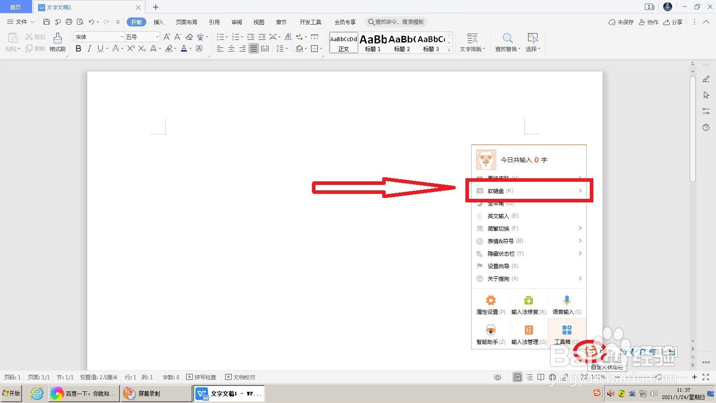Open the 文件 menu dropdown
This screenshot has height=403, width=716.
tap(21, 22)
